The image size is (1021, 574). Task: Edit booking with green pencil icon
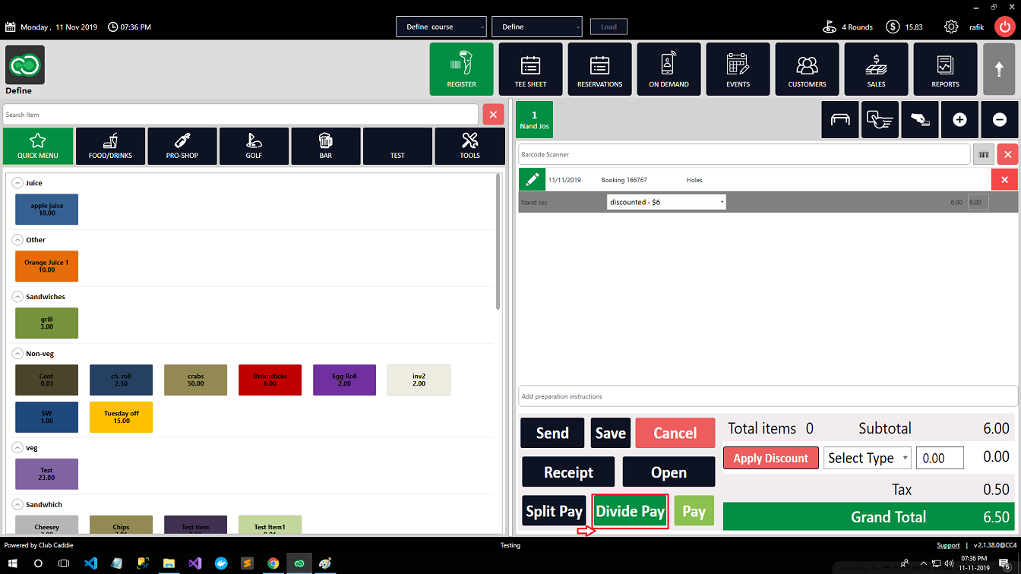tap(532, 180)
